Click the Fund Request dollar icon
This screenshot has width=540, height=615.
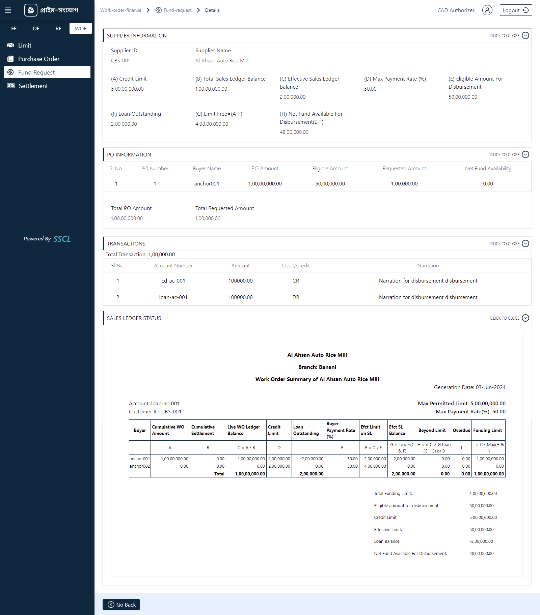tap(10, 72)
